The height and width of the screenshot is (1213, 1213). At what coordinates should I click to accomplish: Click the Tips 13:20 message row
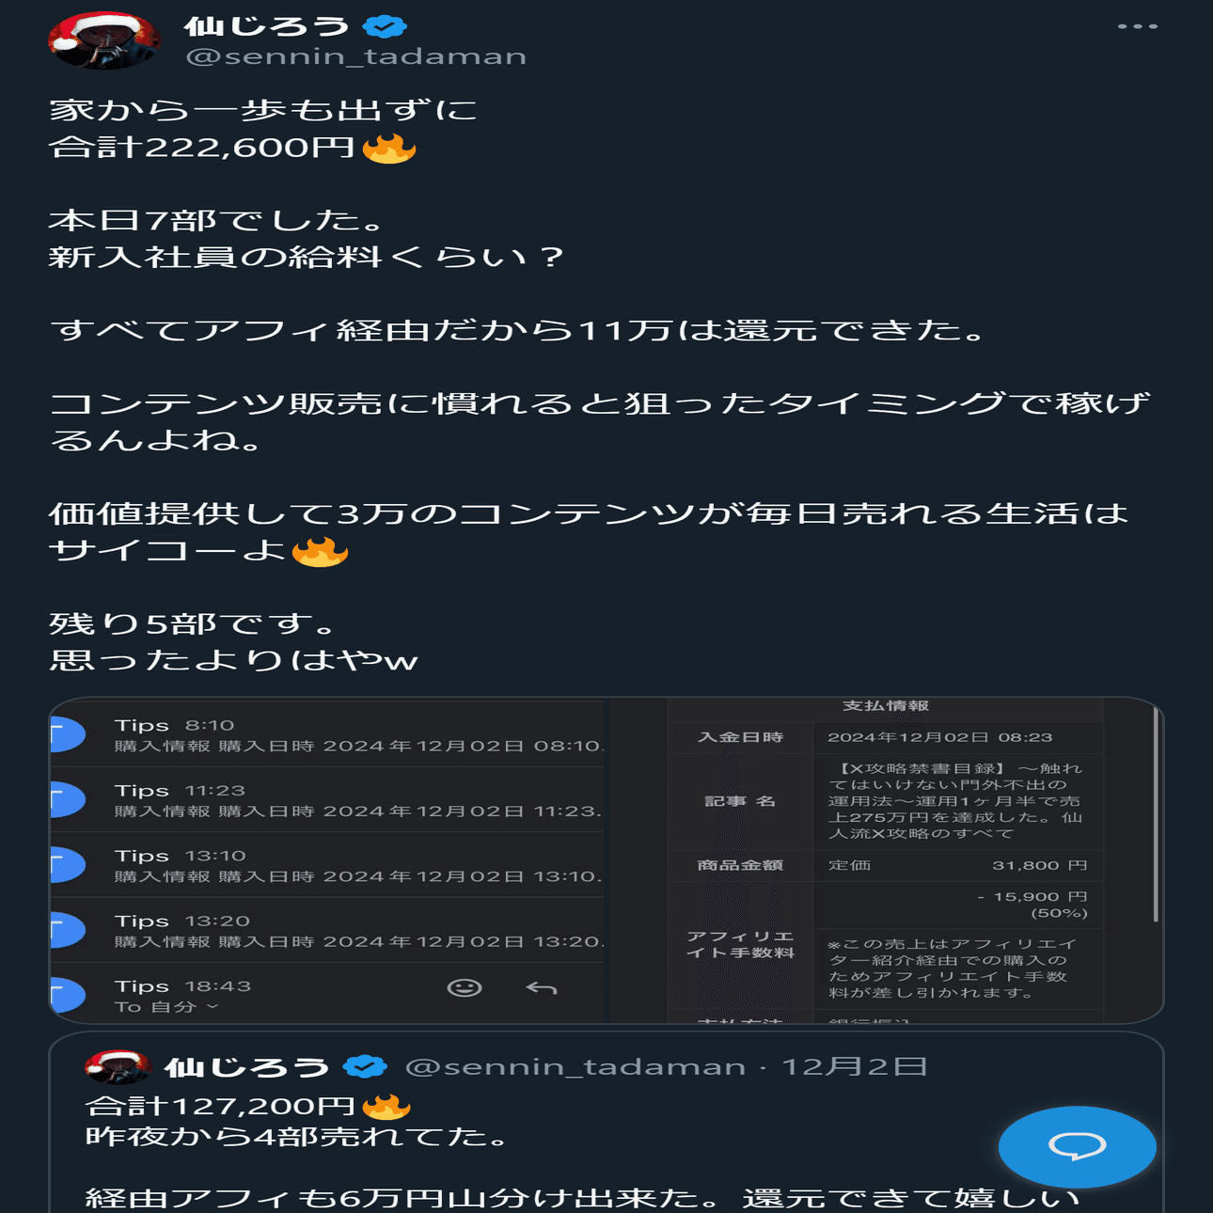coord(327,931)
